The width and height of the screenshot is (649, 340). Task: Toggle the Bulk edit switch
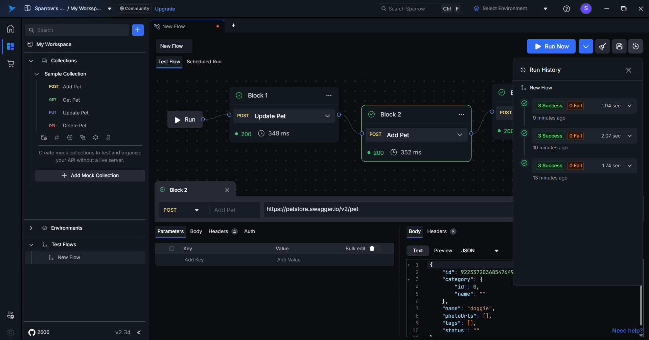click(374, 249)
